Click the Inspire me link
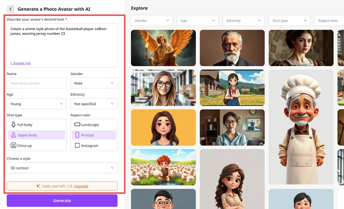The width and height of the screenshot is (344, 209). pos(21,63)
